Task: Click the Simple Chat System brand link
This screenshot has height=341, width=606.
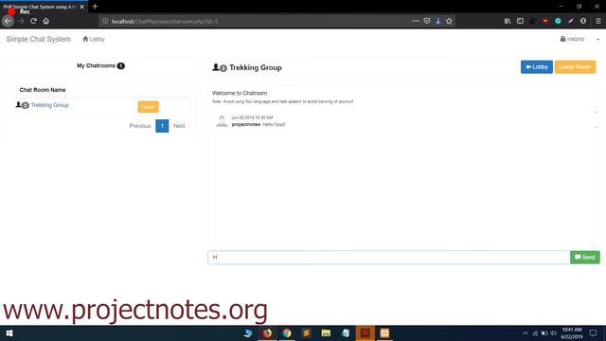Action: pyautogui.click(x=38, y=39)
